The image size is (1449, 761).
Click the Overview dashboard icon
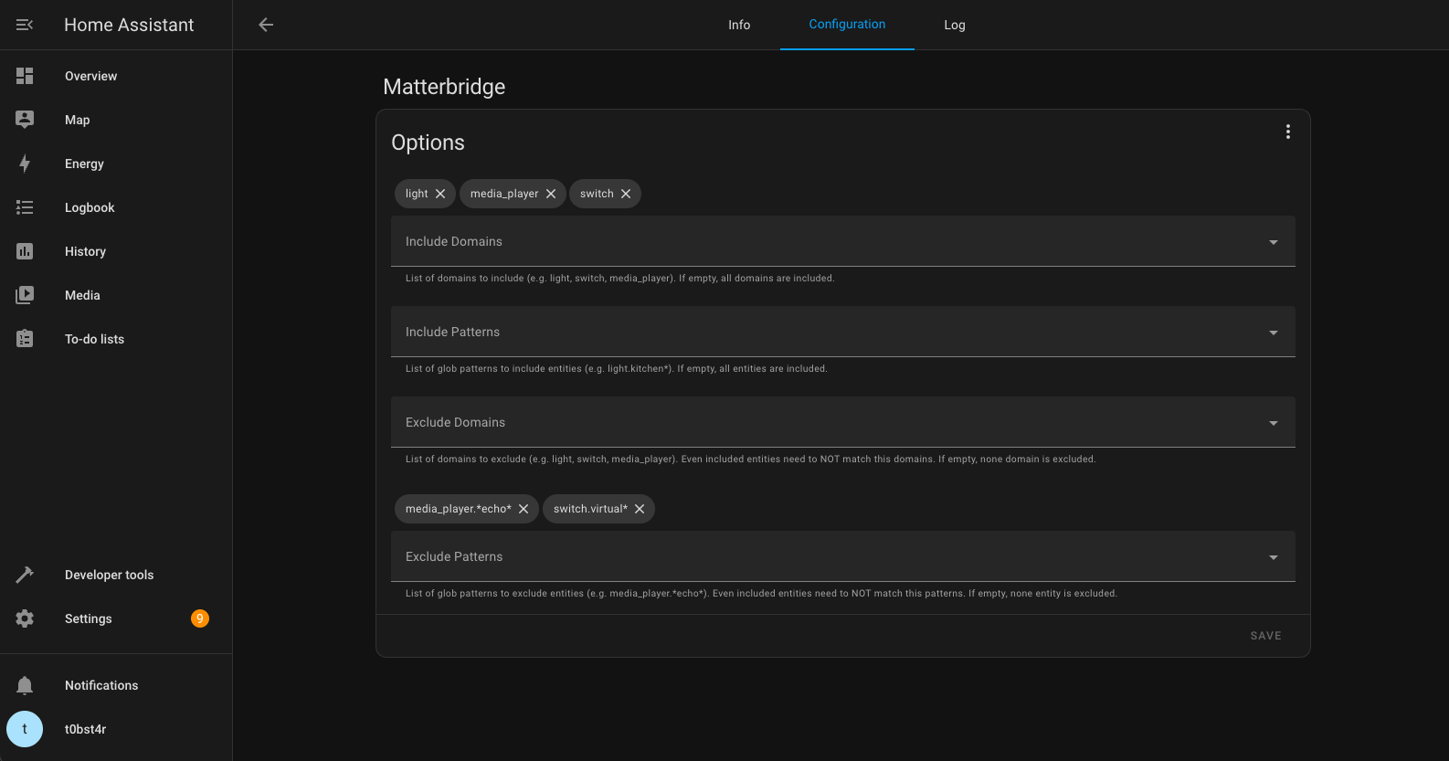(x=25, y=76)
